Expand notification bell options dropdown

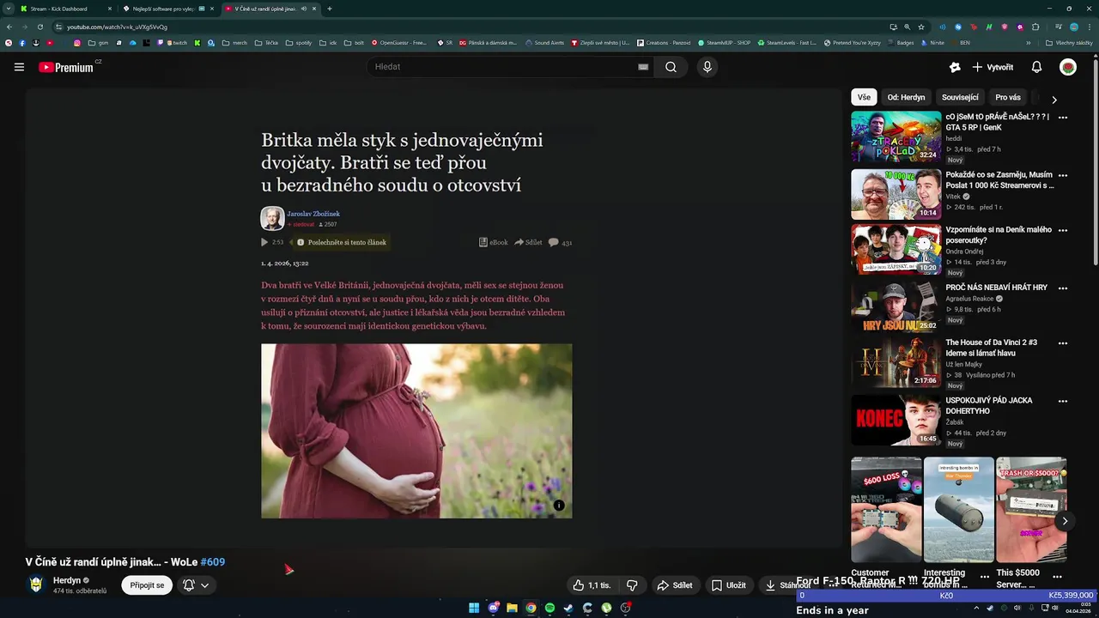tap(204, 585)
